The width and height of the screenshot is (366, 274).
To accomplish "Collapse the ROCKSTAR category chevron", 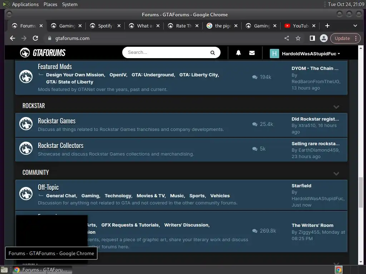I will tap(336, 107).
